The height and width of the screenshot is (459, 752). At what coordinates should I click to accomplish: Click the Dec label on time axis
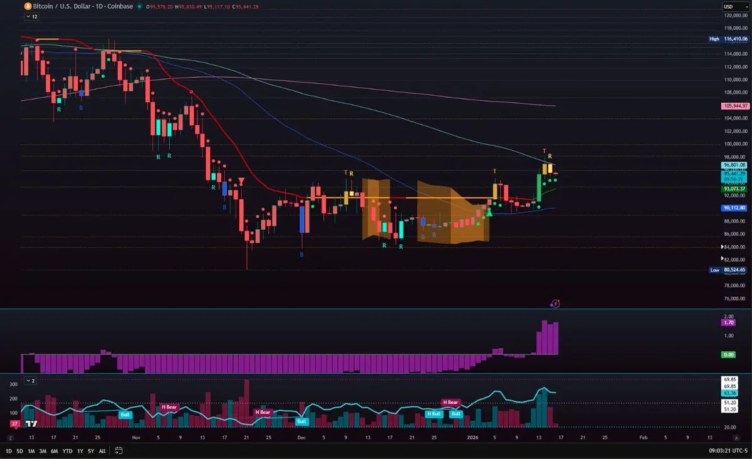tap(301, 439)
